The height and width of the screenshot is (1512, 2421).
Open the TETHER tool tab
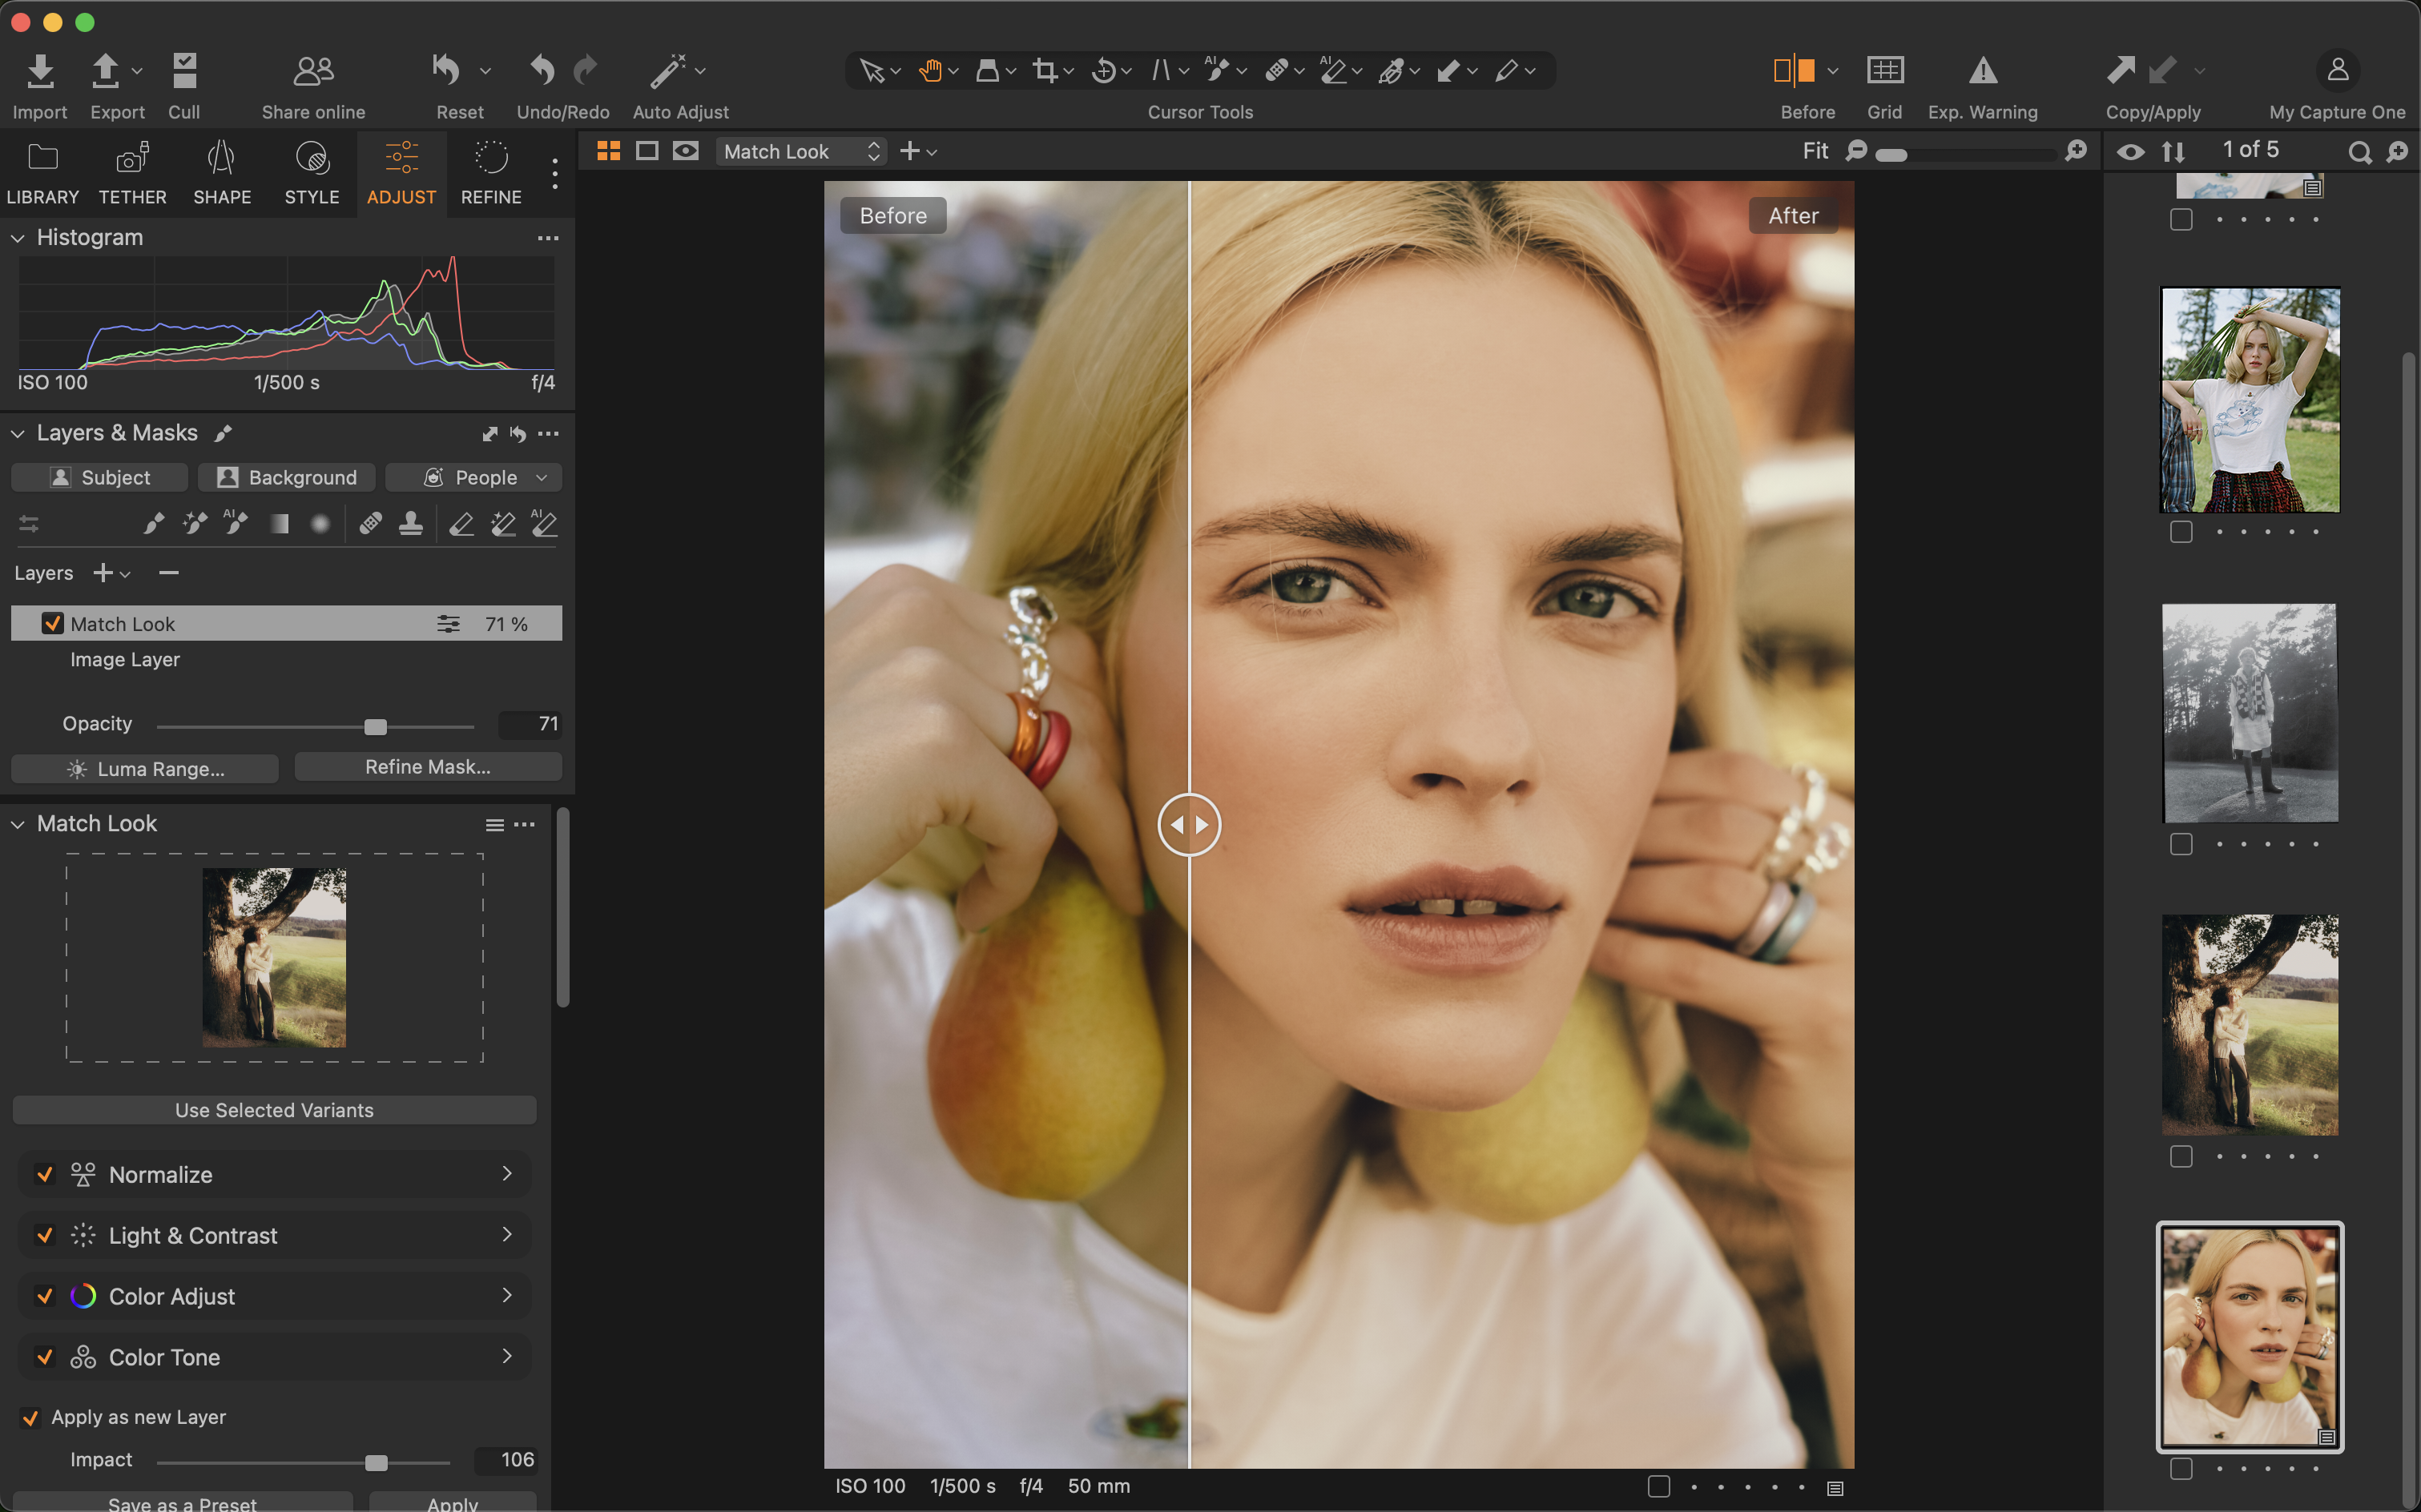point(132,174)
